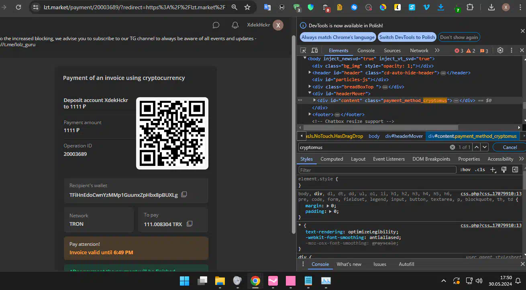Viewport: 526px width, 290px height.
Task: Select body in the DOM breadcrumb
Action: tap(374, 136)
